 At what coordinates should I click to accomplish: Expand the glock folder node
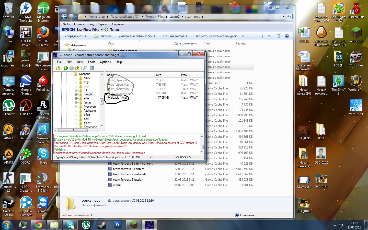coord(76,123)
